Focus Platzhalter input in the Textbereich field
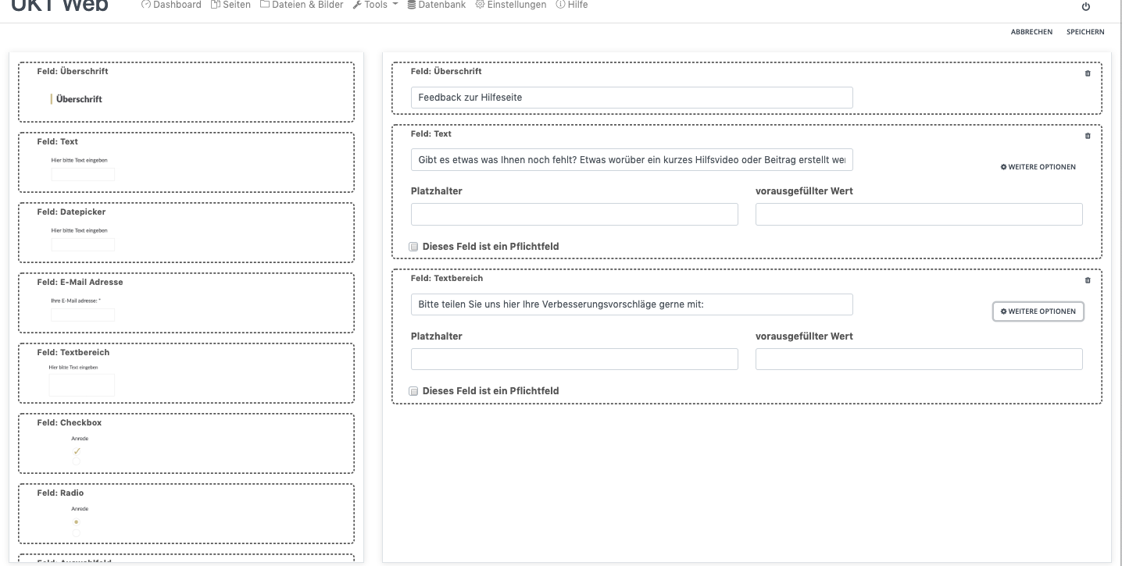 coord(574,359)
